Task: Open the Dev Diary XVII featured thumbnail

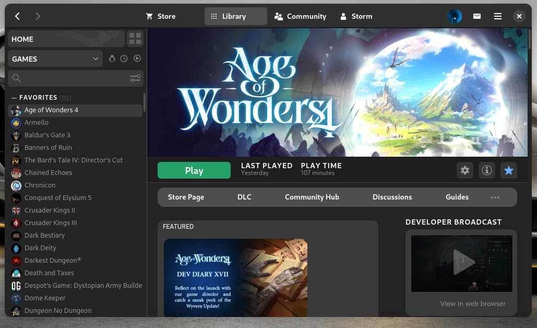Action: coord(236,278)
